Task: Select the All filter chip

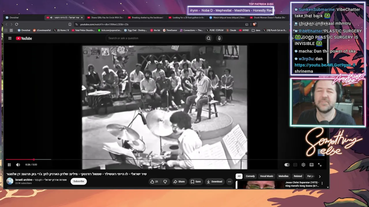Action: pyautogui.click(x=239, y=176)
